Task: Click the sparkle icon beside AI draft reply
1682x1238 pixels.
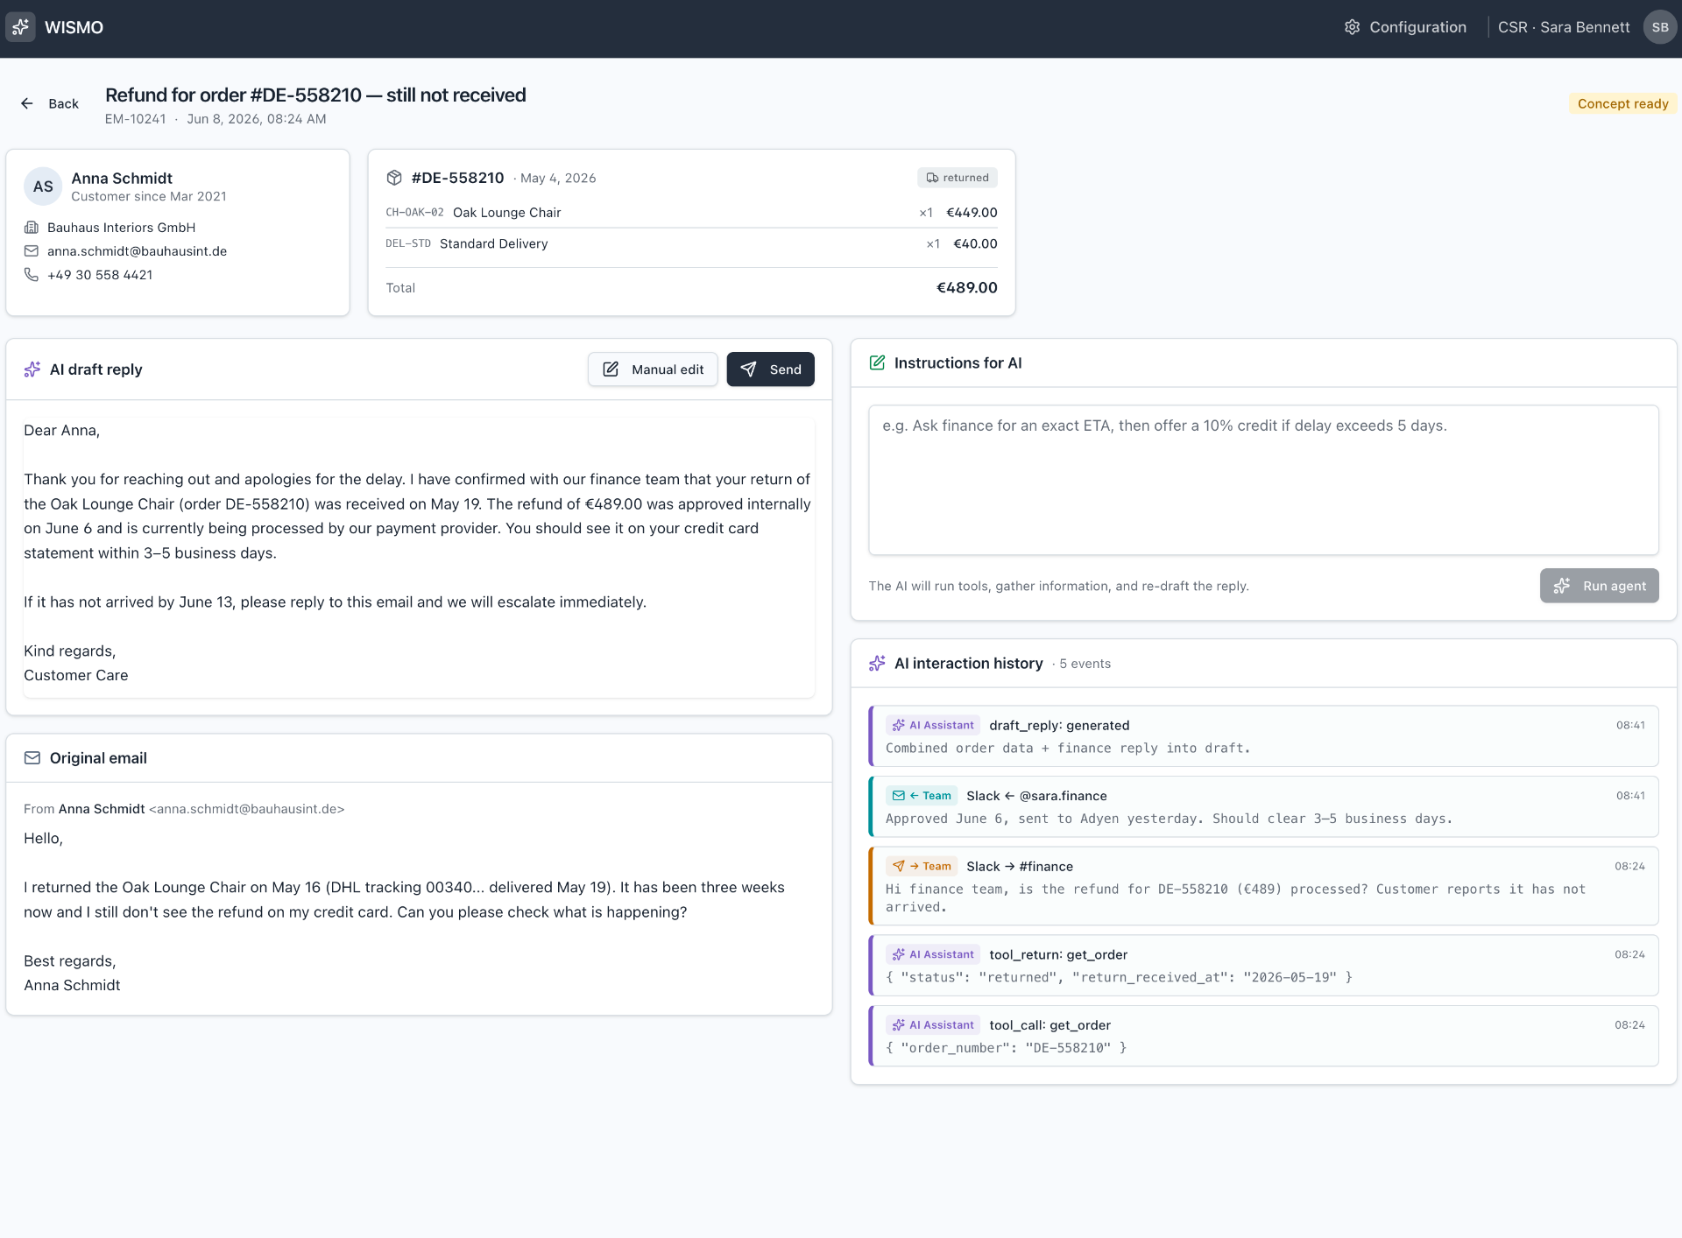Action: (32, 369)
